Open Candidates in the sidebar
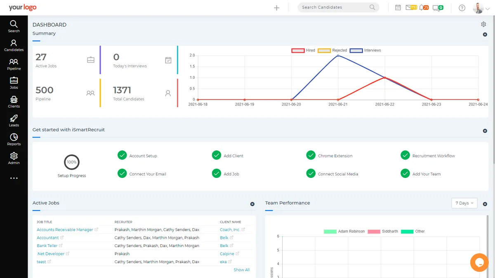 pos(14,45)
